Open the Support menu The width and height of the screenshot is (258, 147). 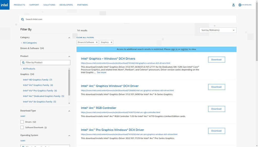point(34,5)
